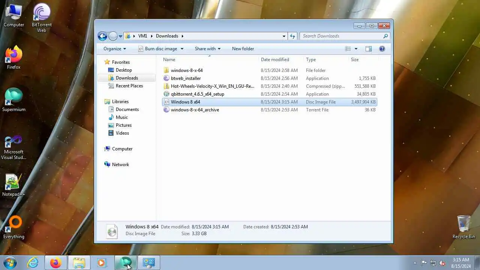The width and height of the screenshot is (480, 270).
Task: Click the Forward navigation arrow in Explorer
Action: pyautogui.click(x=113, y=36)
